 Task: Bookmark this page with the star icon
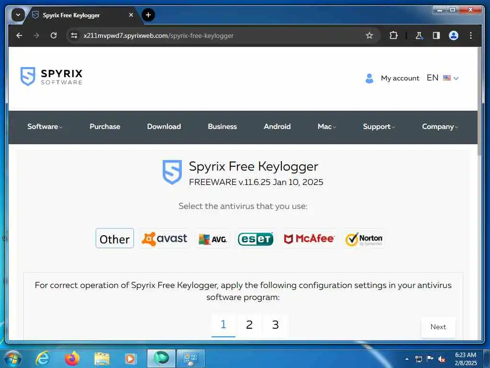pyautogui.click(x=369, y=35)
